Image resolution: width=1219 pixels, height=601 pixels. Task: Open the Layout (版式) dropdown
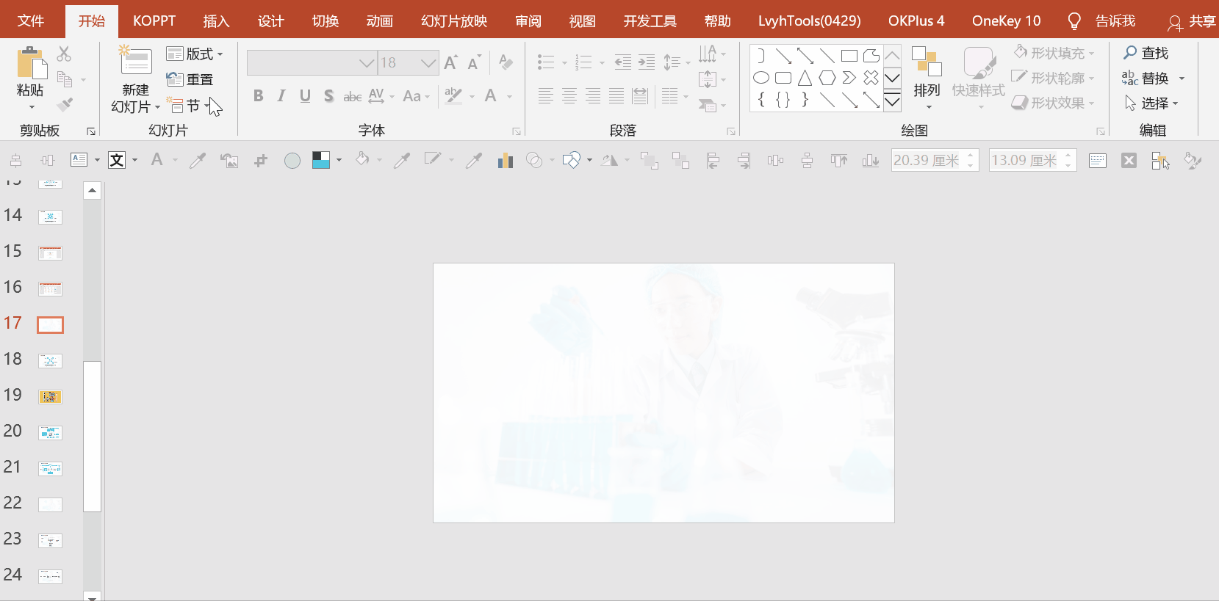(195, 54)
